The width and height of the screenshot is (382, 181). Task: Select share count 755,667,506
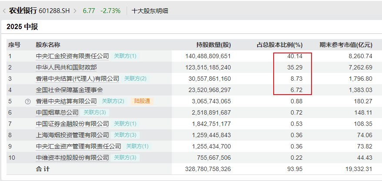tap(214, 158)
